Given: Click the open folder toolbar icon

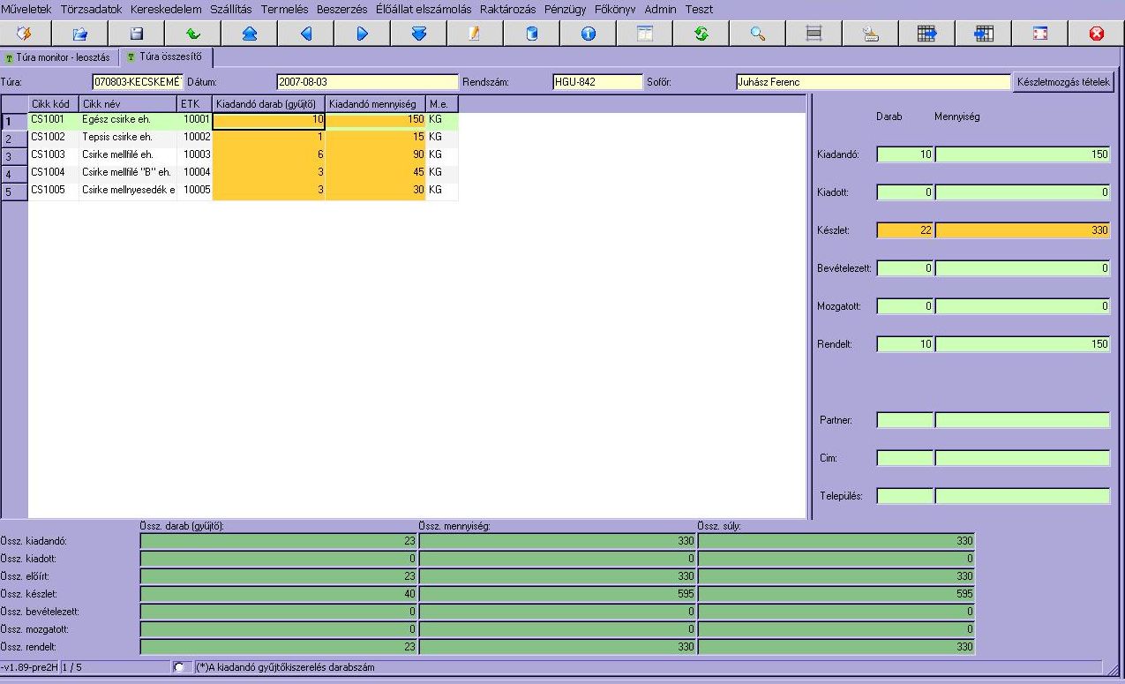Looking at the screenshot, I should click(x=80, y=34).
